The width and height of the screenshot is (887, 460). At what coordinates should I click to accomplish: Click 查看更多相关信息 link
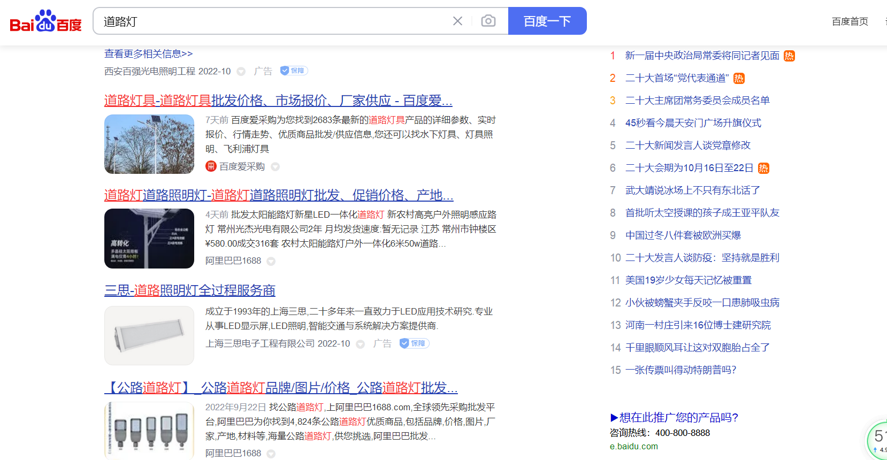pos(148,54)
